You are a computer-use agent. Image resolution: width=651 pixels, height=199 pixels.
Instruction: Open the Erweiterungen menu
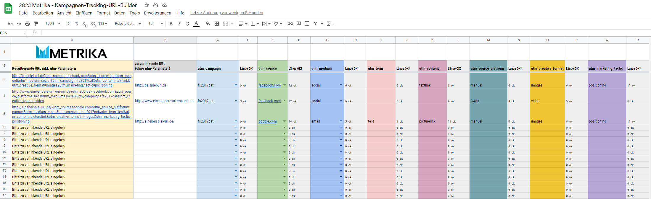(x=157, y=13)
